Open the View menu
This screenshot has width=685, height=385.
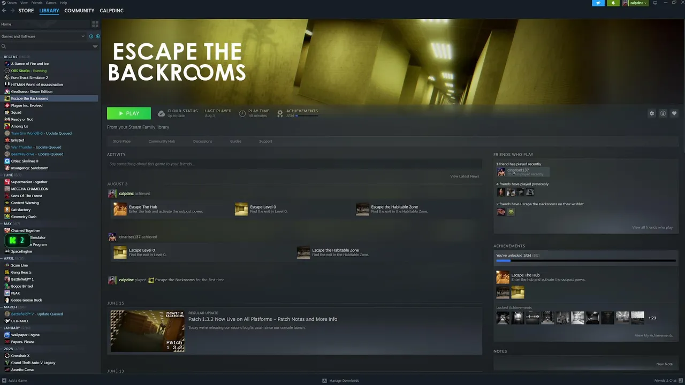pyautogui.click(x=24, y=3)
